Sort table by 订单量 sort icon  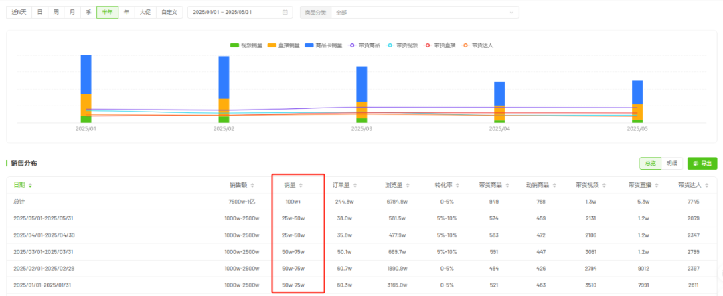tap(355, 185)
